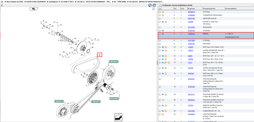
Task: Click the box icon for part 84190036
Action: [x=163, y=114]
